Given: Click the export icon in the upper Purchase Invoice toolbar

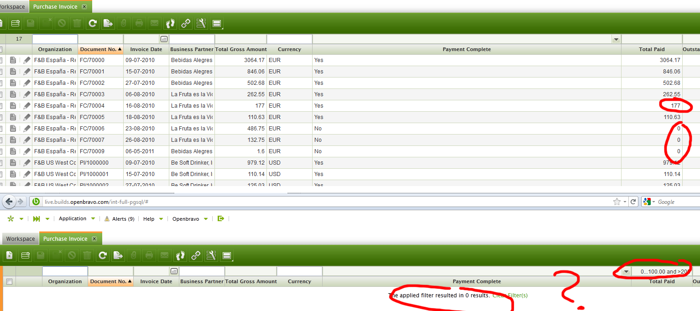Looking at the screenshot, I should tap(108, 23).
